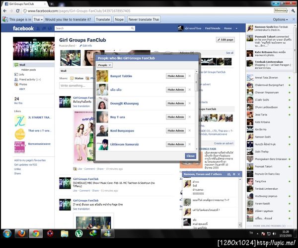Add friends to chat icon
This screenshot has height=248, width=298.
pyautogui.click(x=229, y=174)
